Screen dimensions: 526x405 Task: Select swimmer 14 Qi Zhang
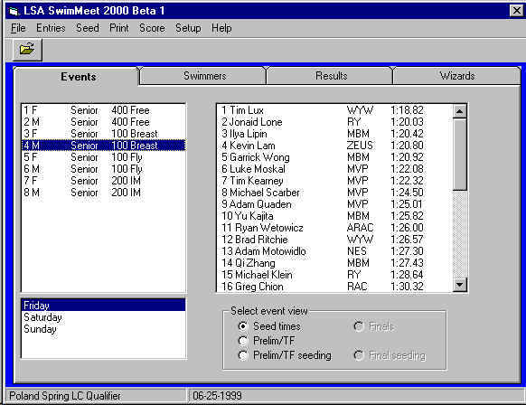(x=334, y=263)
